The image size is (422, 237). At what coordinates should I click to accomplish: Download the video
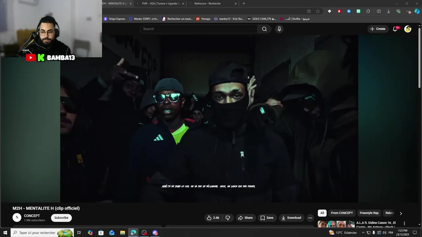click(x=291, y=218)
